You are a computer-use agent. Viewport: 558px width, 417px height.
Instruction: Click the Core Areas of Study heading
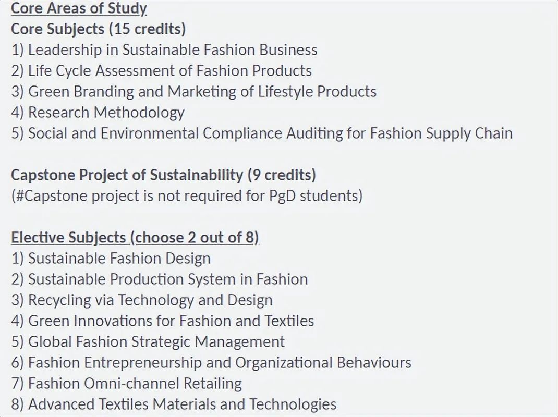[x=79, y=8]
